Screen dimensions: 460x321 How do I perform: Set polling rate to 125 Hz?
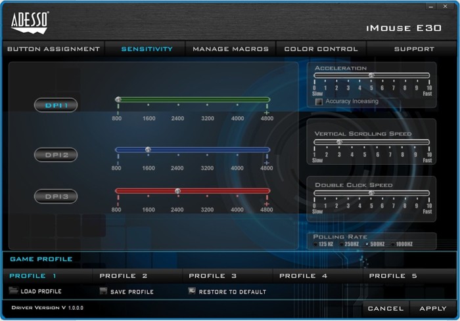point(315,244)
